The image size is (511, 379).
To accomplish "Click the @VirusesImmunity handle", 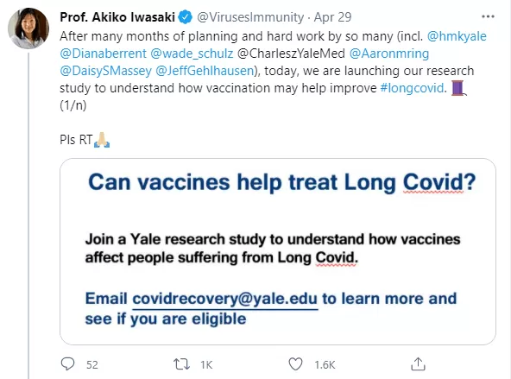I will tap(250, 17).
